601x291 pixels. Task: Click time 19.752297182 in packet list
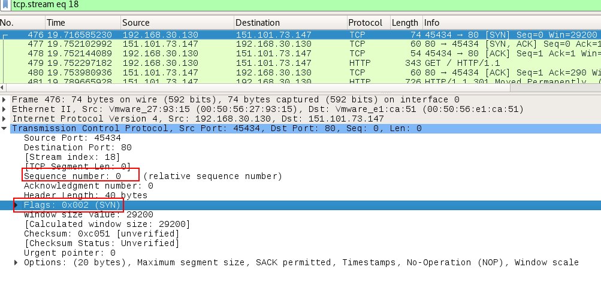pyautogui.click(x=80, y=63)
